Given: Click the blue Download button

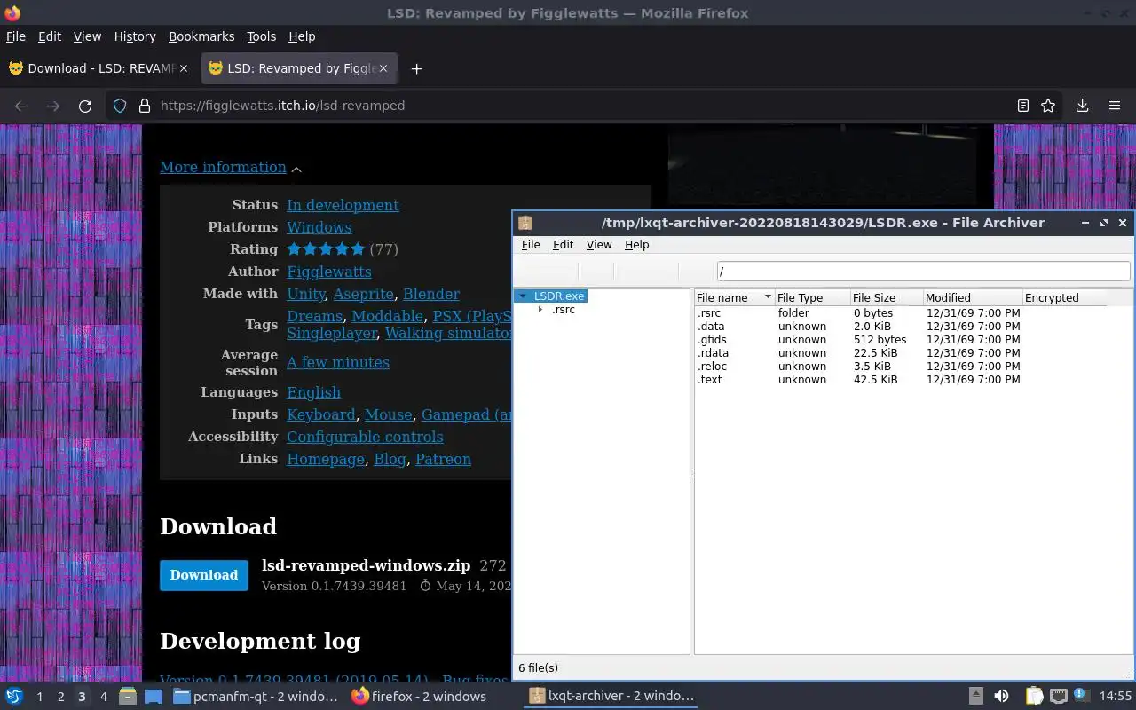Looking at the screenshot, I should [x=204, y=575].
